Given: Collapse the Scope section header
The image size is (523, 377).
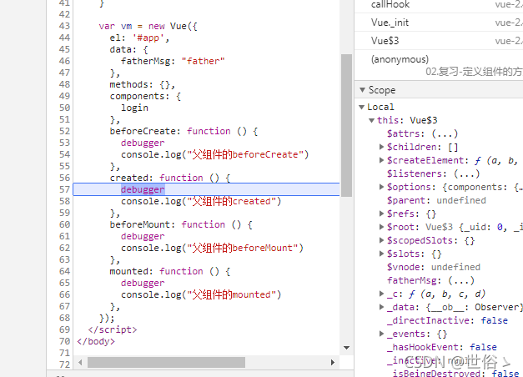Looking at the screenshot, I should pyautogui.click(x=362, y=90).
